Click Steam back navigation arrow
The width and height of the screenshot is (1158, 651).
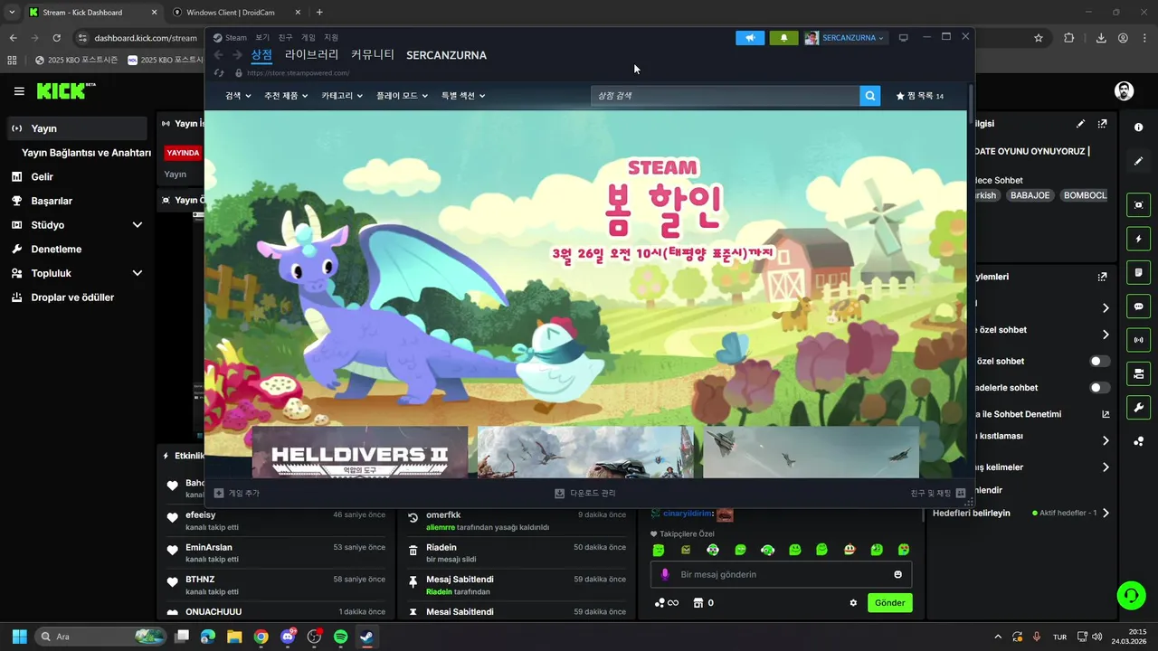218,55
